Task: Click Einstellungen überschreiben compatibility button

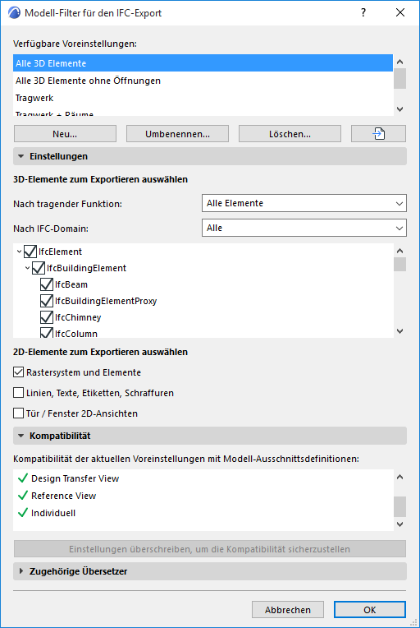Action: [210, 549]
